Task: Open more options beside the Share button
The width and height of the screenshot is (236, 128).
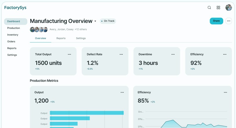Action: [229, 21]
